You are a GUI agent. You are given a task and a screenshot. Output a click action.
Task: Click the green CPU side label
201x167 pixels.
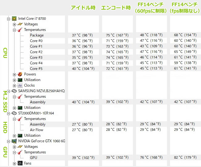click(5, 53)
